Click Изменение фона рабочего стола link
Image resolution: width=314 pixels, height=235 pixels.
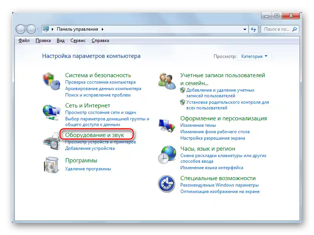215,132
